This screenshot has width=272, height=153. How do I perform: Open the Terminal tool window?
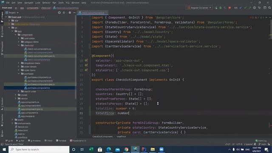61,141
